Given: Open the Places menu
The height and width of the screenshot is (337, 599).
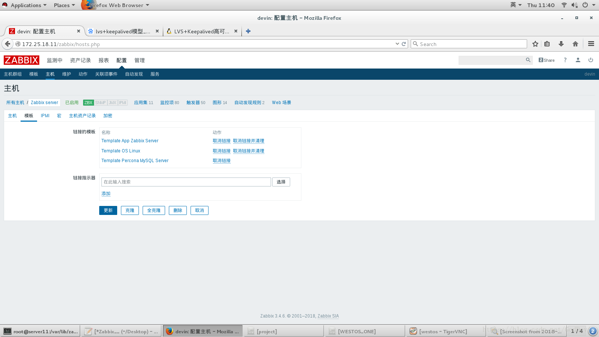Looking at the screenshot, I should [x=64, y=5].
